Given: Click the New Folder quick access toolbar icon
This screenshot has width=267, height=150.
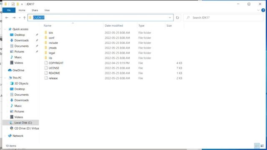Looking at the screenshot, I should coord(18,4).
